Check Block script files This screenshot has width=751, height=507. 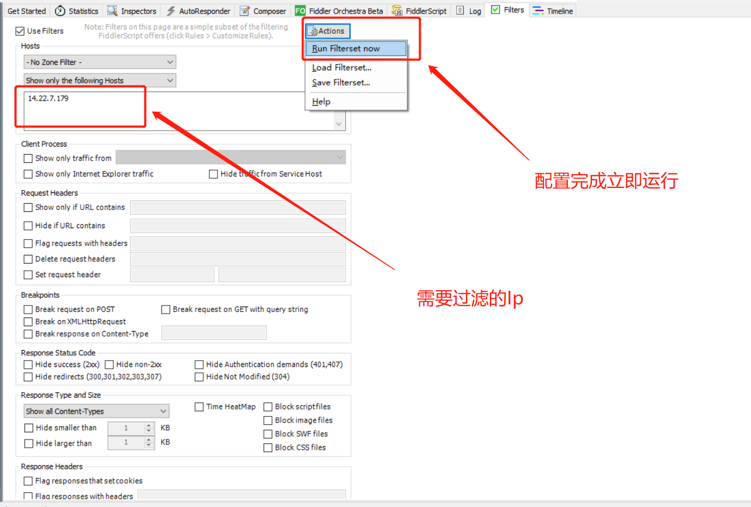coord(268,407)
